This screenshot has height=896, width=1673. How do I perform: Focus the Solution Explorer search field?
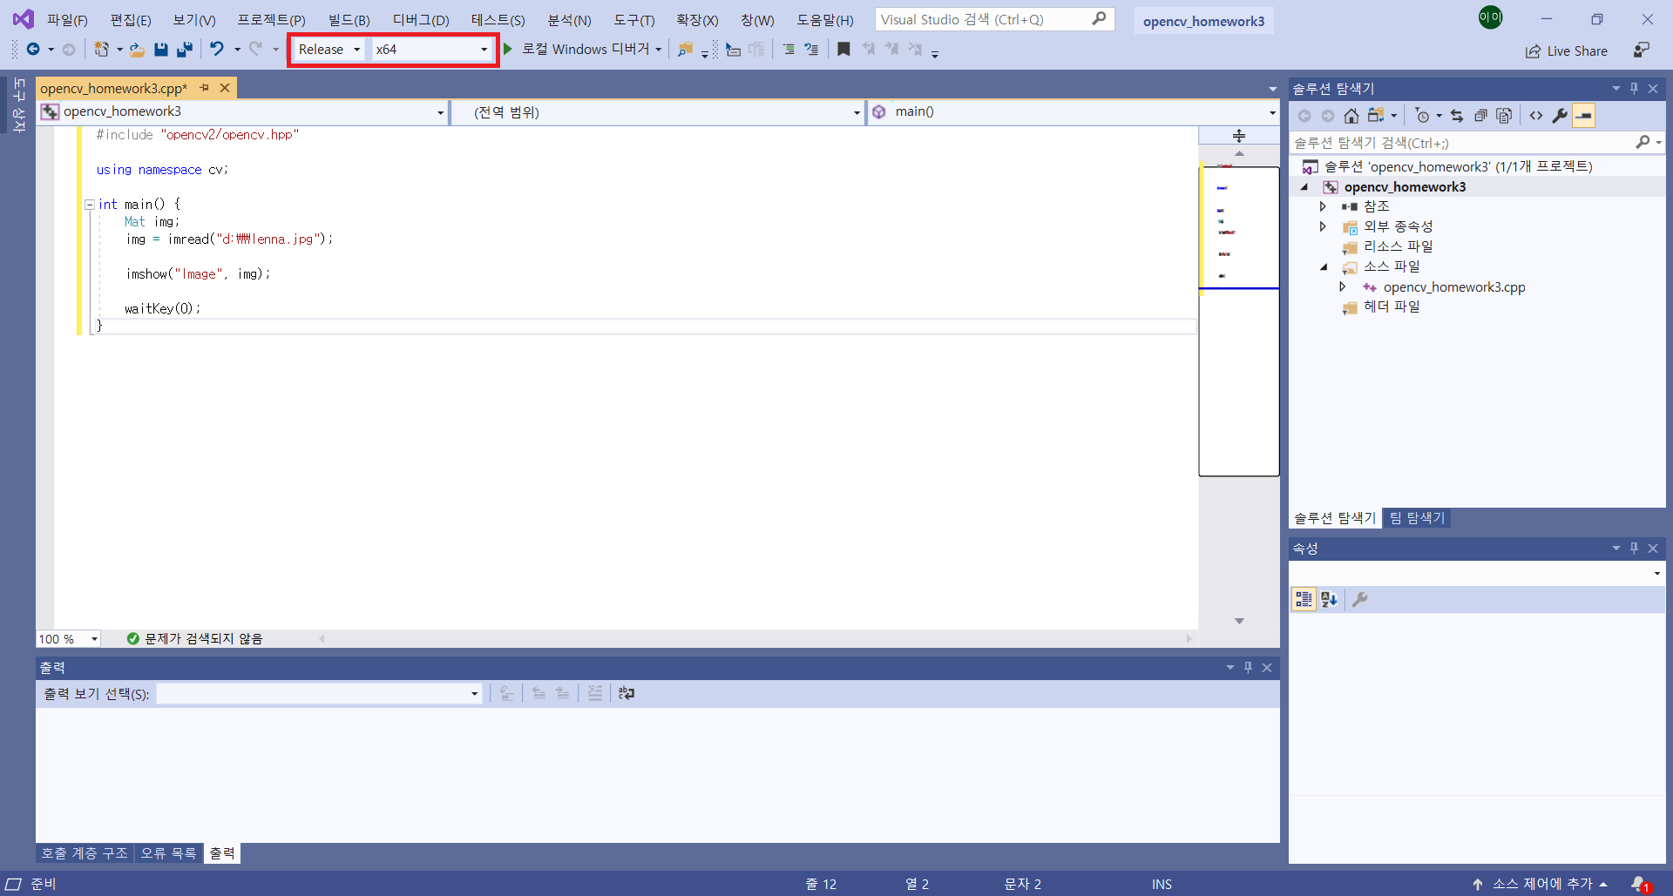point(1476,143)
